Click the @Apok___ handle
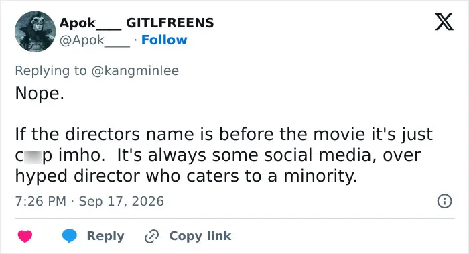 pos(94,40)
